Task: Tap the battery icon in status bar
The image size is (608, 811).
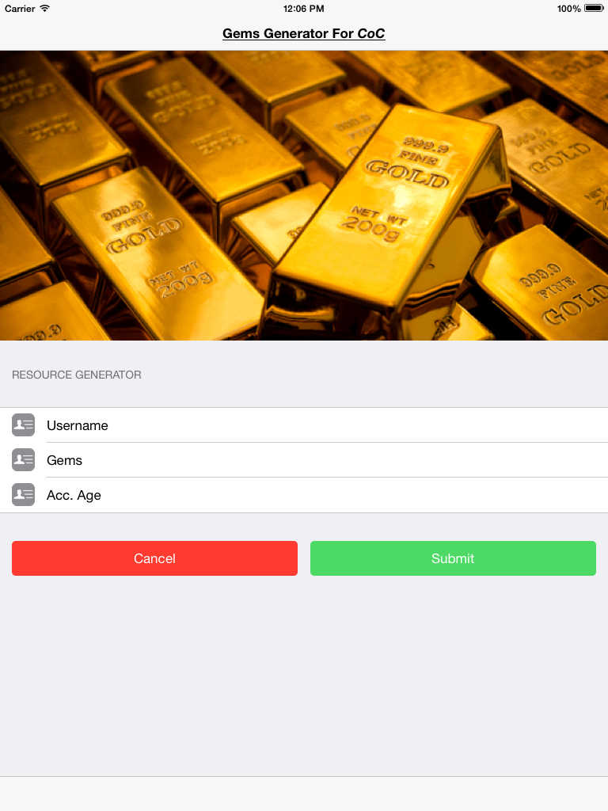Action: pyautogui.click(x=594, y=8)
